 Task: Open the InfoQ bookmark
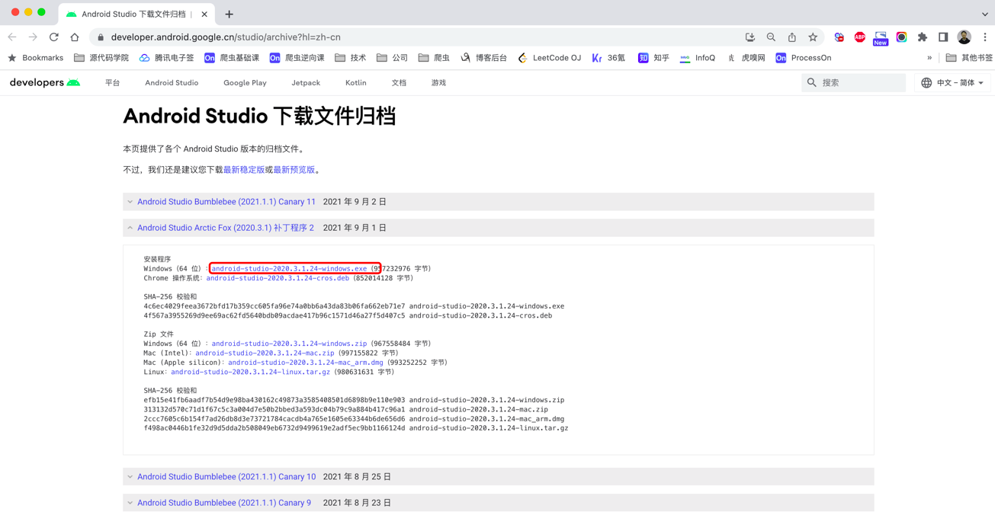(x=697, y=58)
